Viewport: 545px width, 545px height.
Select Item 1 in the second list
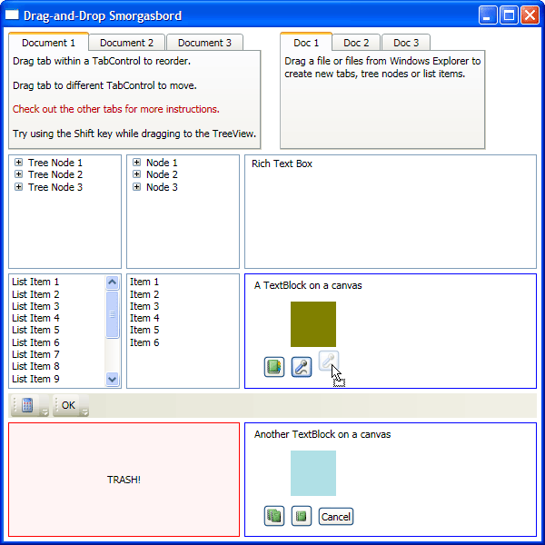(x=144, y=282)
